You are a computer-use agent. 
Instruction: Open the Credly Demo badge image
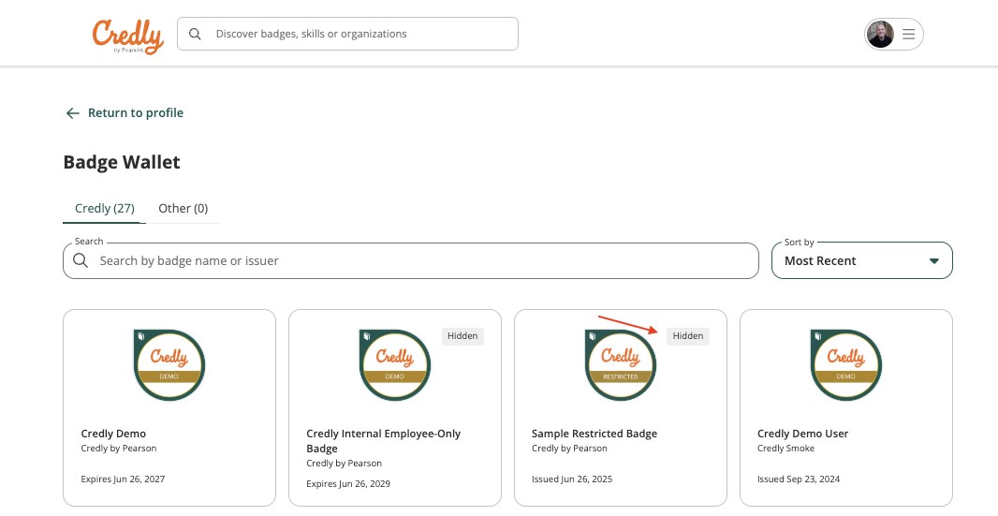click(x=169, y=365)
